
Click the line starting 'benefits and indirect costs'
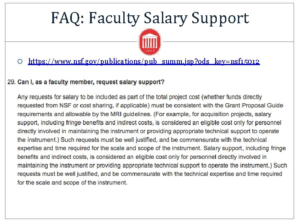(142, 157)
